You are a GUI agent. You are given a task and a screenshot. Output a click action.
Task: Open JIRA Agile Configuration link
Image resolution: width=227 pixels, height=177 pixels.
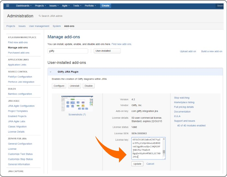coord(21,106)
